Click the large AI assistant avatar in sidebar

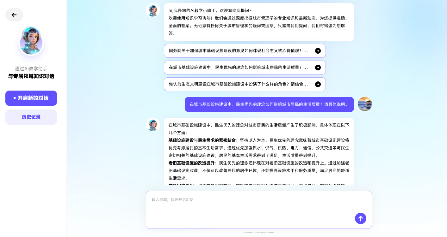tap(31, 41)
